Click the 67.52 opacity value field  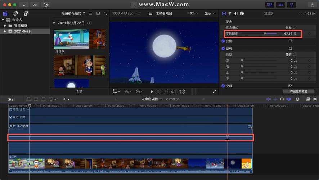click(x=288, y=33)
